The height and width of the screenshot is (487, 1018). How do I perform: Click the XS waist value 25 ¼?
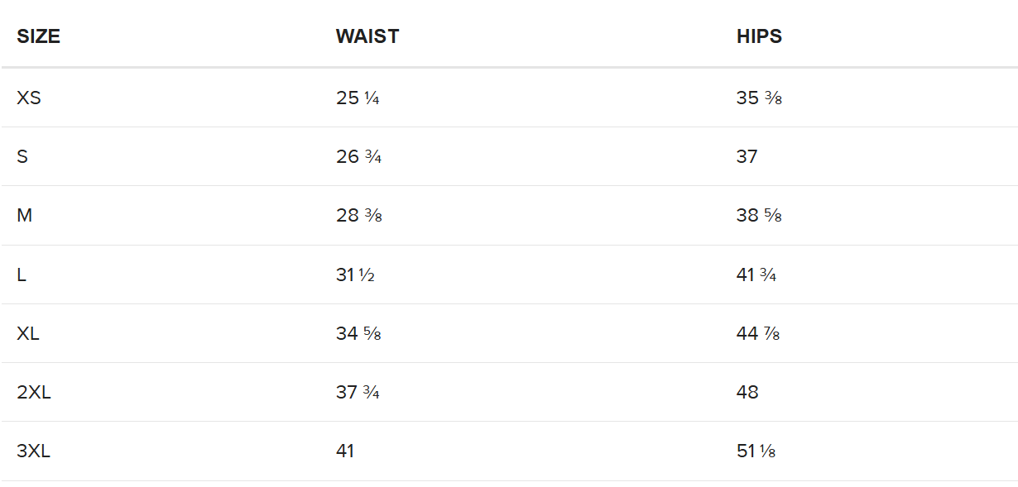coord(358,98)
